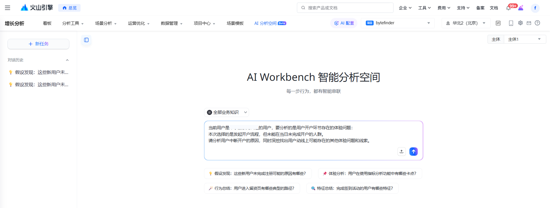Collapse the 对话历史 section

67,60
